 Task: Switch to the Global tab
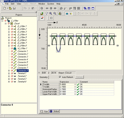pos(54,111)
